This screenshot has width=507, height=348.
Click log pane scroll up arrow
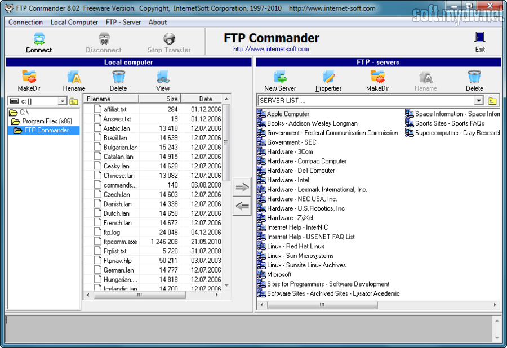(x=497, y=321)
